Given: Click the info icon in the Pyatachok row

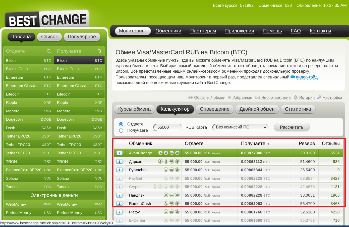Looking at the screenshot, I should [120, 170].
